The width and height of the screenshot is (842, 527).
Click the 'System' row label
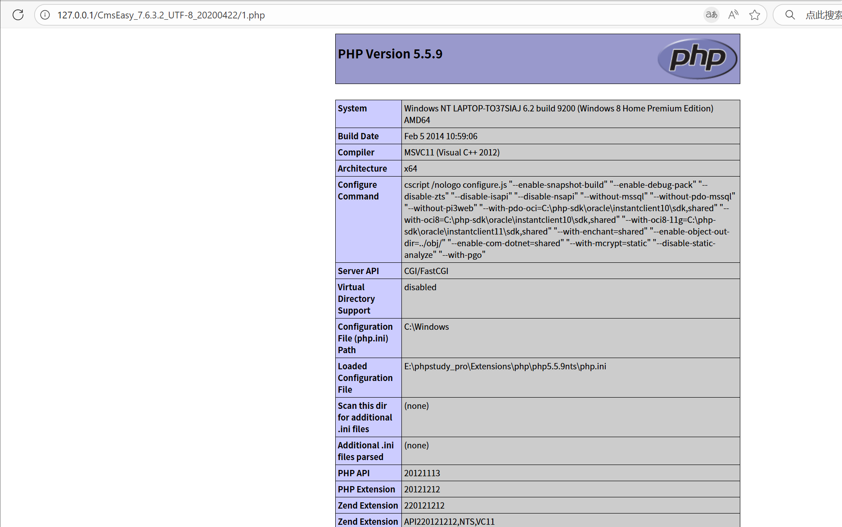[x=352, y=108]
